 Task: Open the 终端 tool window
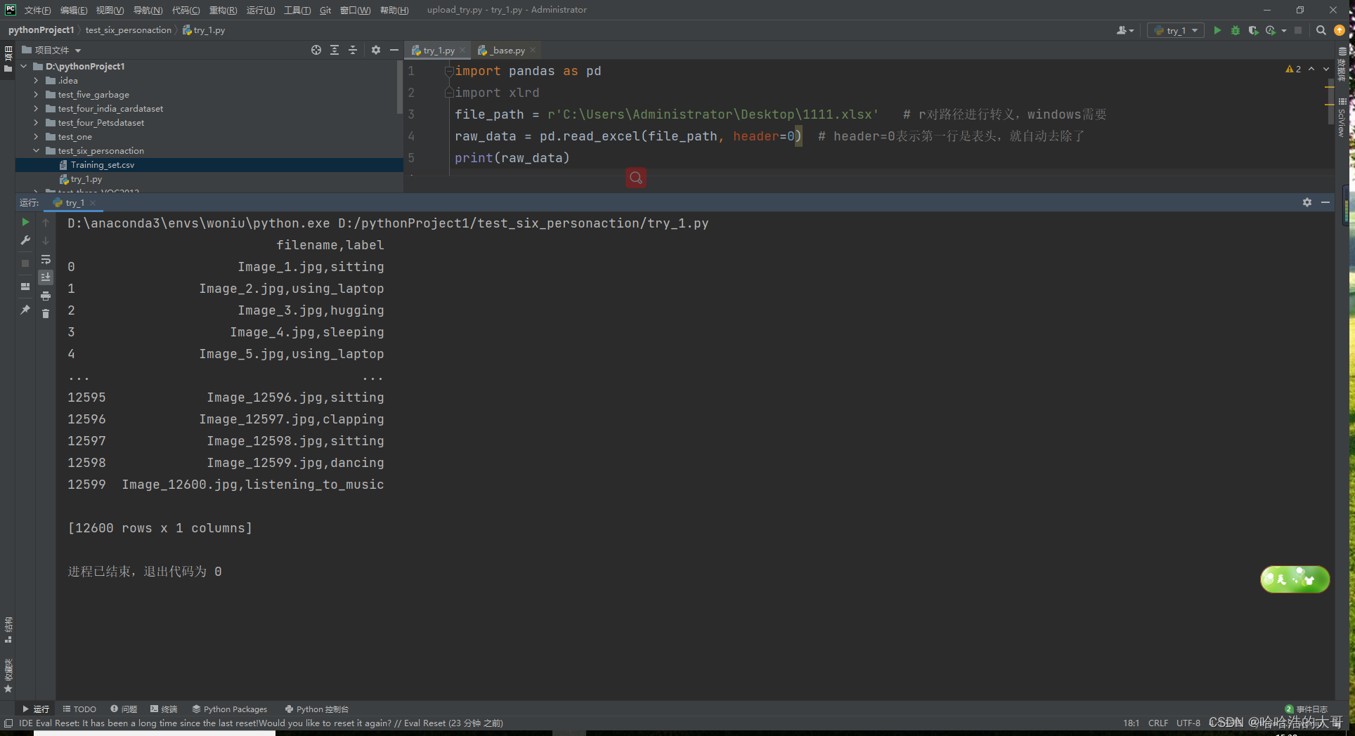pos(169,709)
